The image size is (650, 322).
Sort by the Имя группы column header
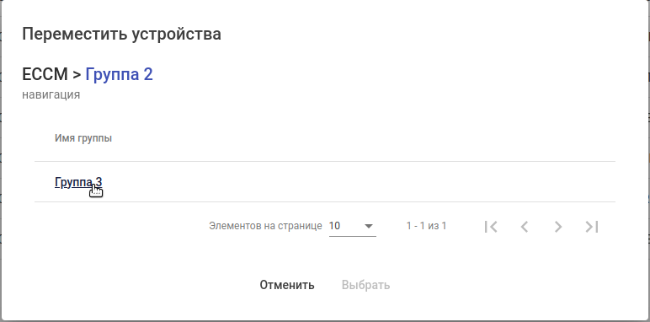tap(83, 138)
